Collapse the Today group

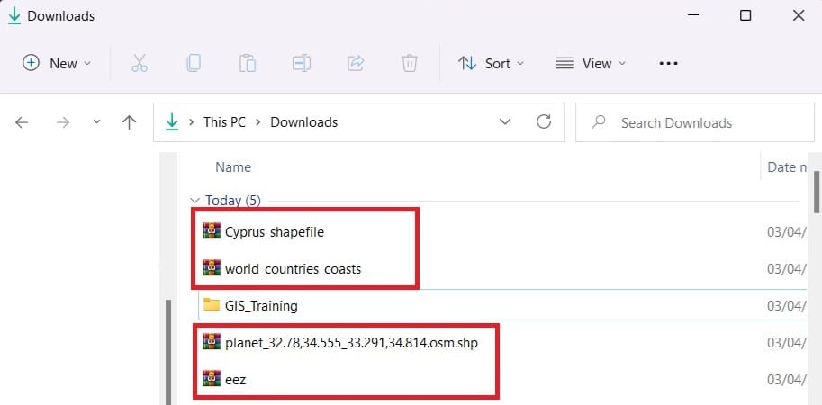[193, 201]
